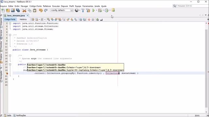This screenshot has height=117, width=209.
Task: Switch to Histórico view
Action: [x=23, y=19]
